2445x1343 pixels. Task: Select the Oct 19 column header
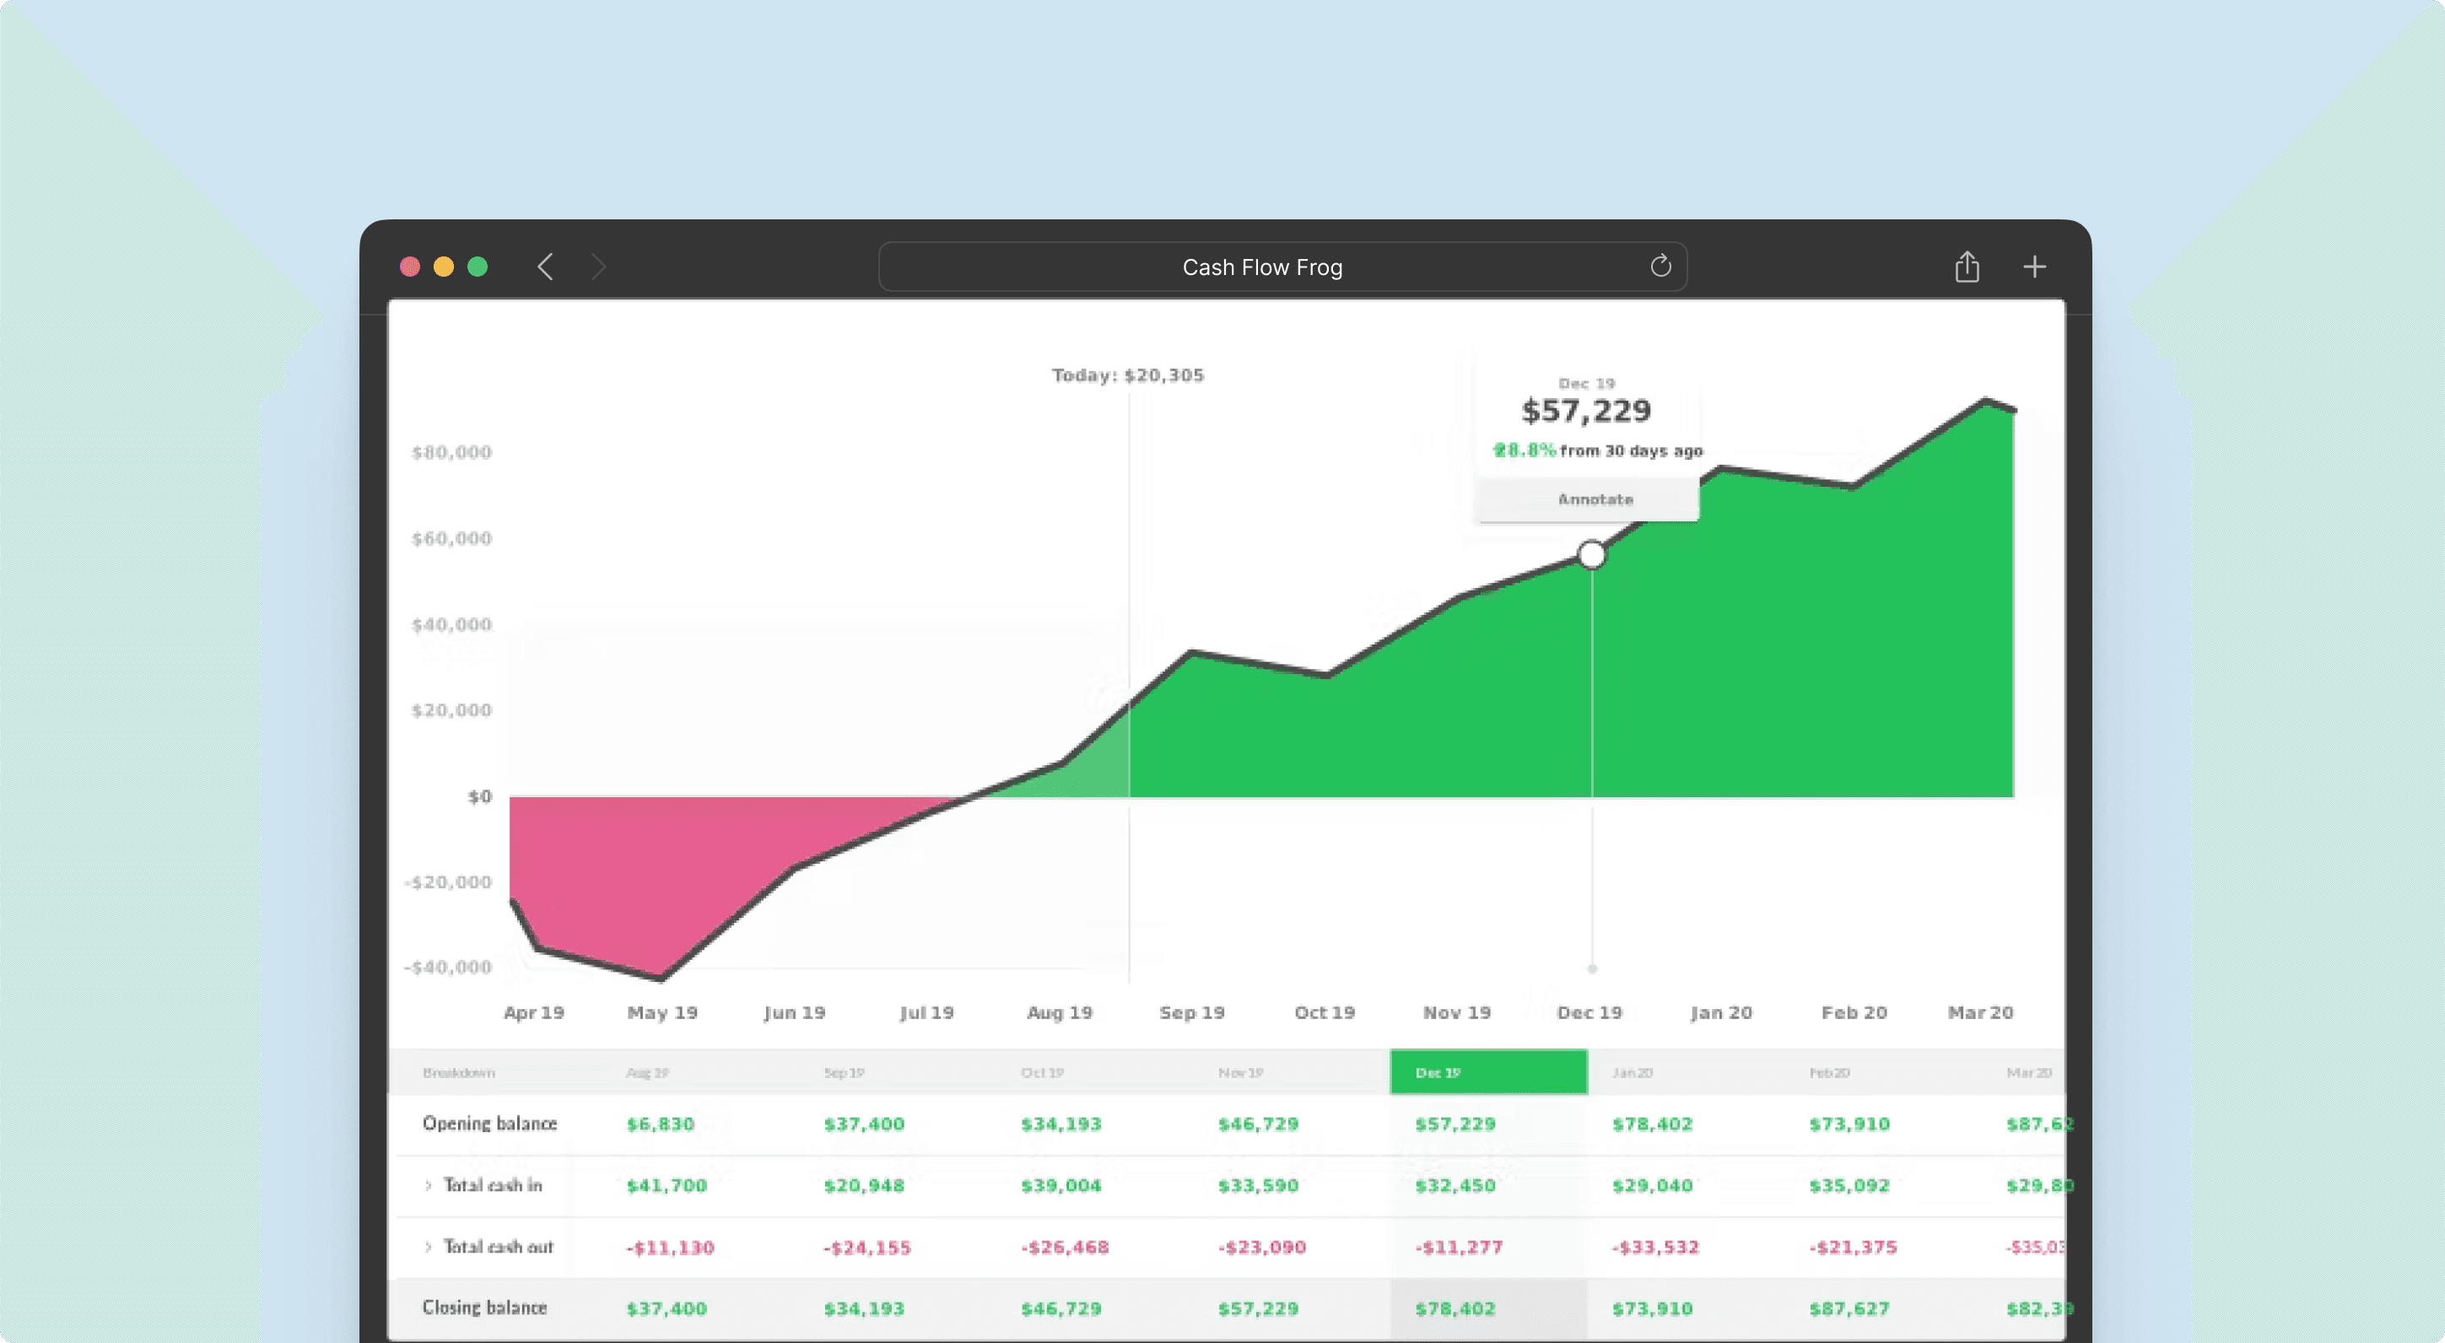point(1042,1072)
